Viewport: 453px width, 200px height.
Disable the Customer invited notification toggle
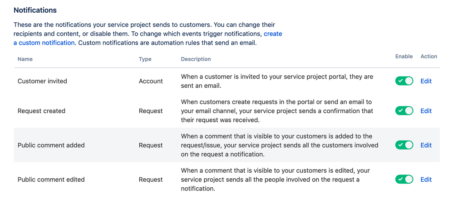coord(404,81)
